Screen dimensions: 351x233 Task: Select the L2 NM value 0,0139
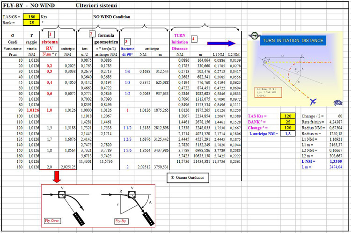(235, 60)
